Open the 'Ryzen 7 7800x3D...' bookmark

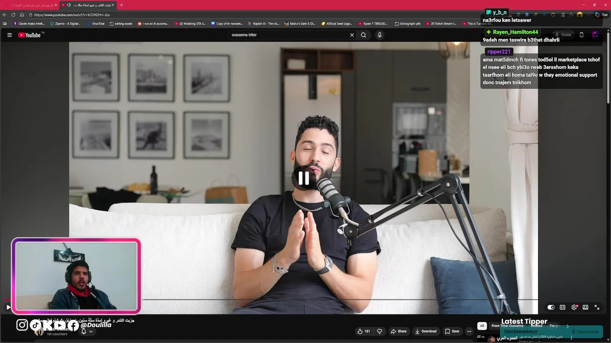click(373, 23)
